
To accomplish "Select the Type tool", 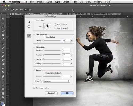I will (3, 81).
